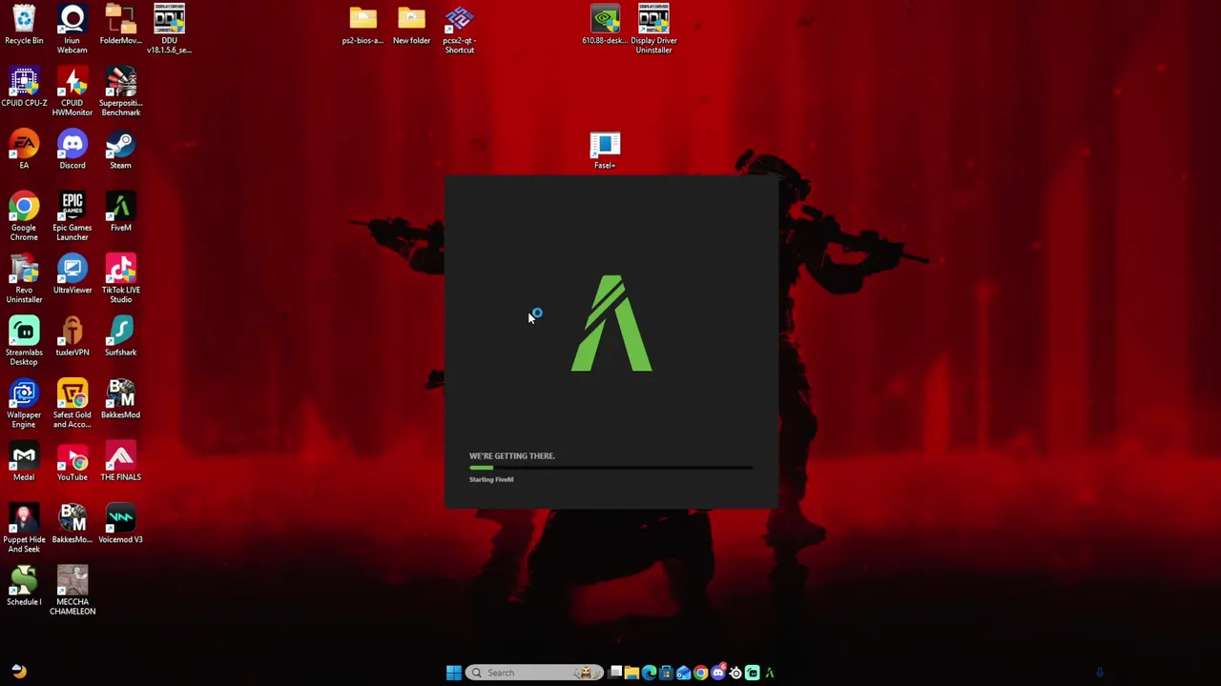Screen dimensions: 1221x686
Task: Select the CPUID CPU-Z shortcut
Action: (x=24, y=88)
